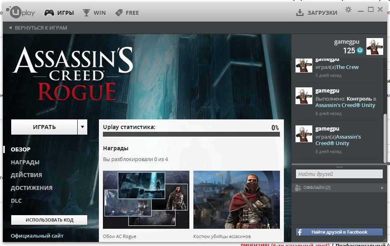The width and height of the screenshot is (390, 246).
Task: Select DLC in side menu
Action: (16, 201)
